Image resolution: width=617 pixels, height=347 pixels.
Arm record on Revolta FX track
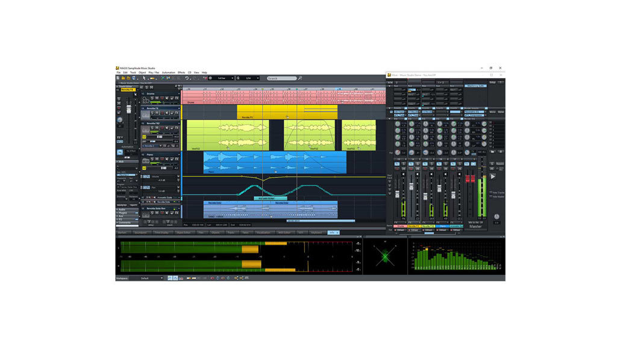click(x=162, y=113)
